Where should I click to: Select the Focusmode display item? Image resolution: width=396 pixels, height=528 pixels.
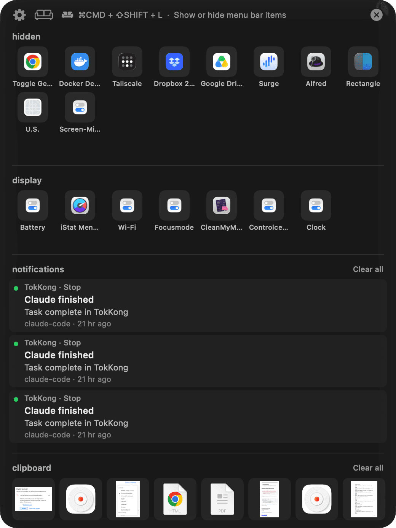[x=174, y=205]
